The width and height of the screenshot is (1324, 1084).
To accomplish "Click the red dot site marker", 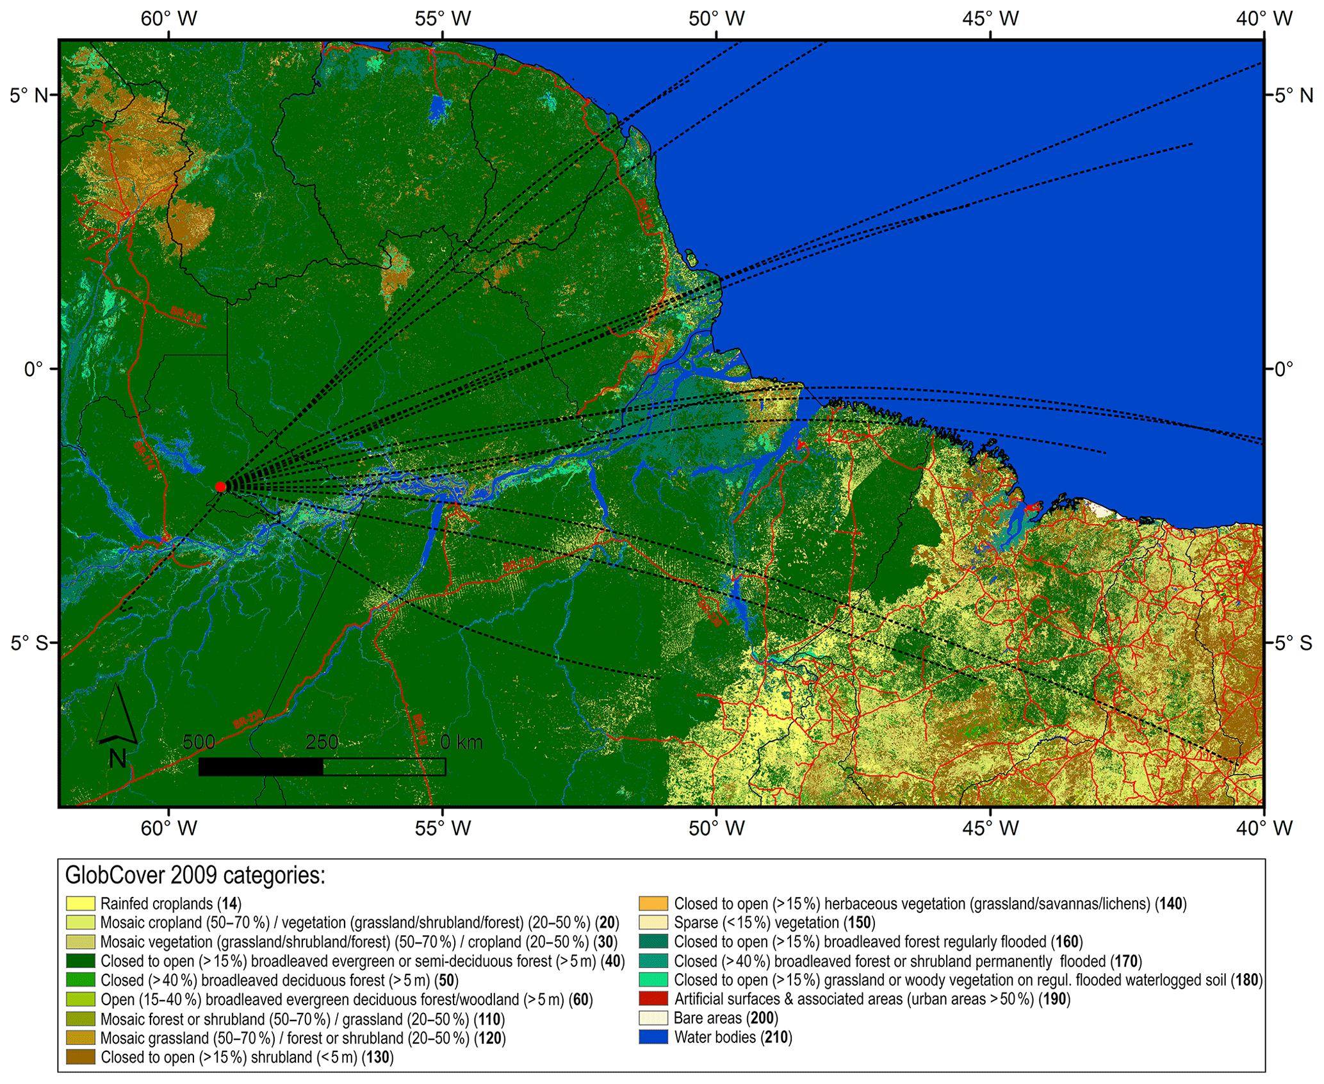I will tap(220, 487).
